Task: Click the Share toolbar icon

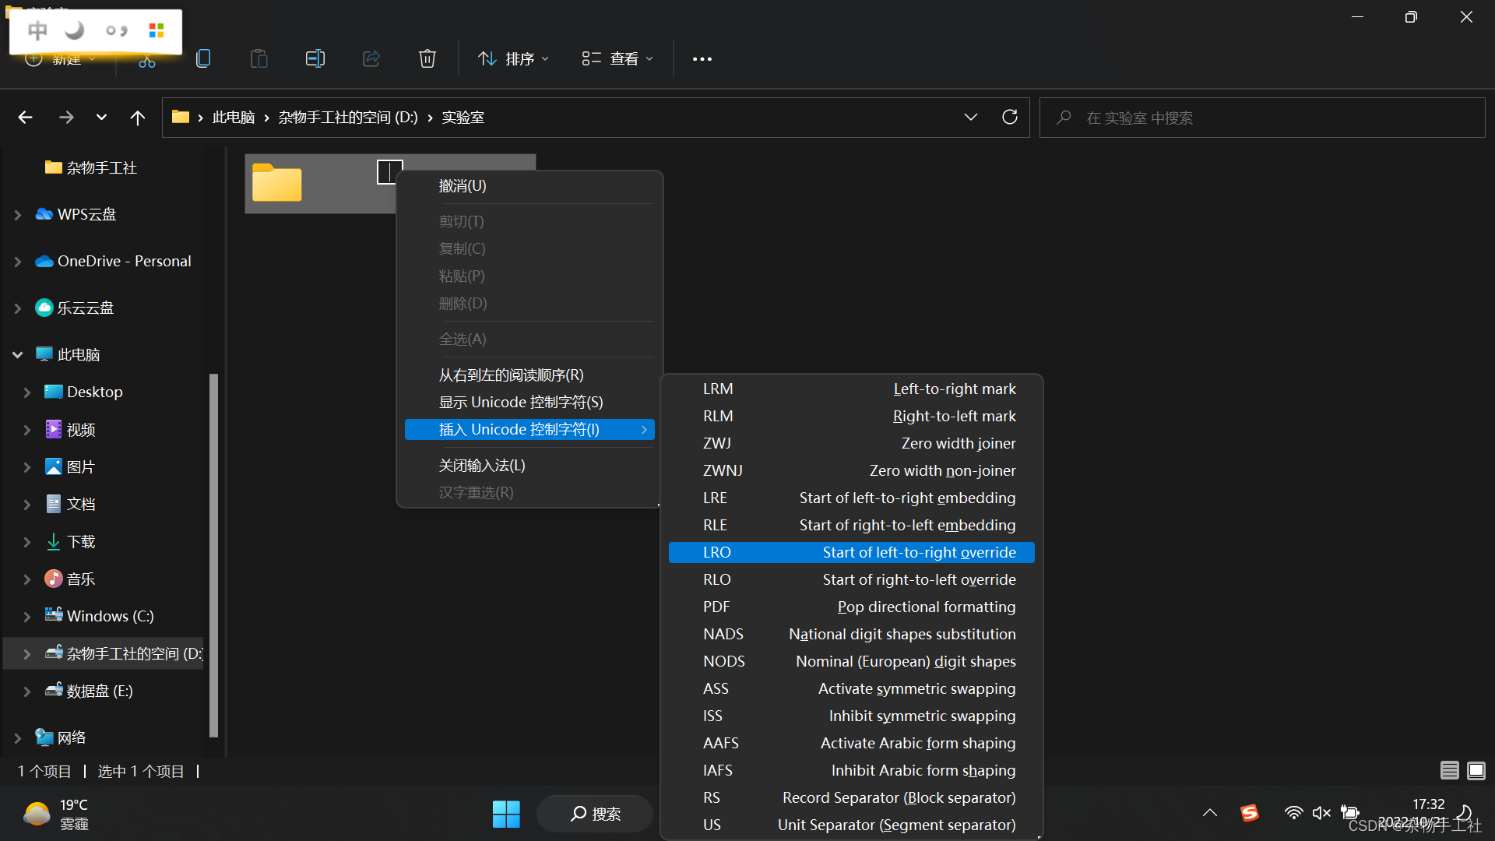Action: (x=371, y=58)
